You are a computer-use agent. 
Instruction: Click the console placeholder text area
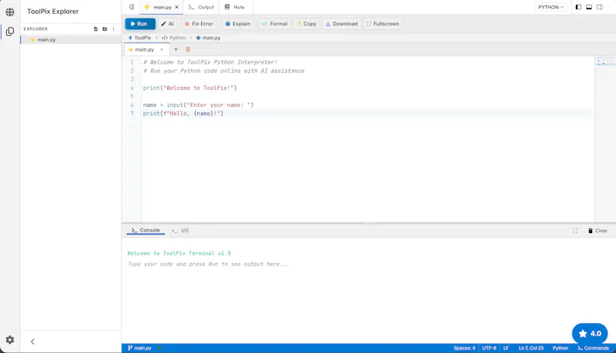tap(208, 265)
